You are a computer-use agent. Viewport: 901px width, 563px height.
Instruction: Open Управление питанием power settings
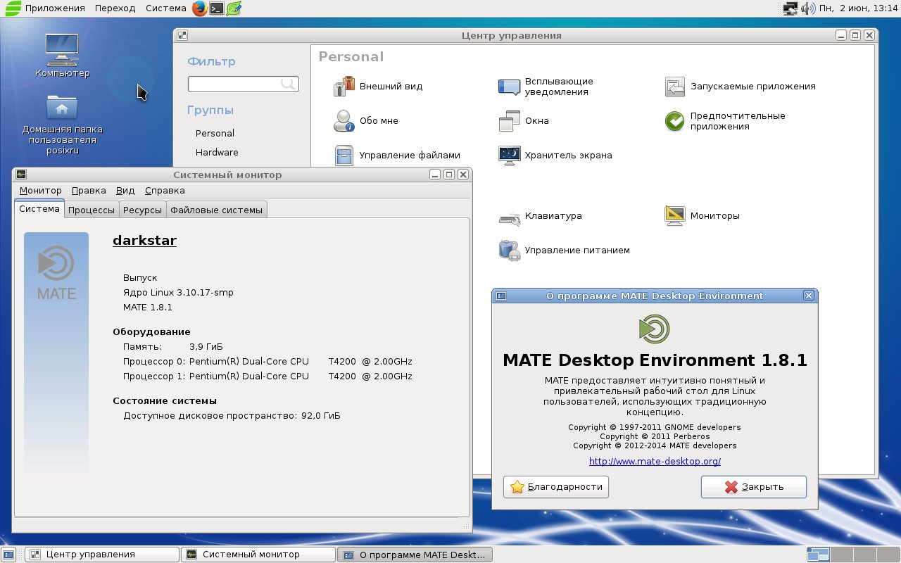(564, 251)
